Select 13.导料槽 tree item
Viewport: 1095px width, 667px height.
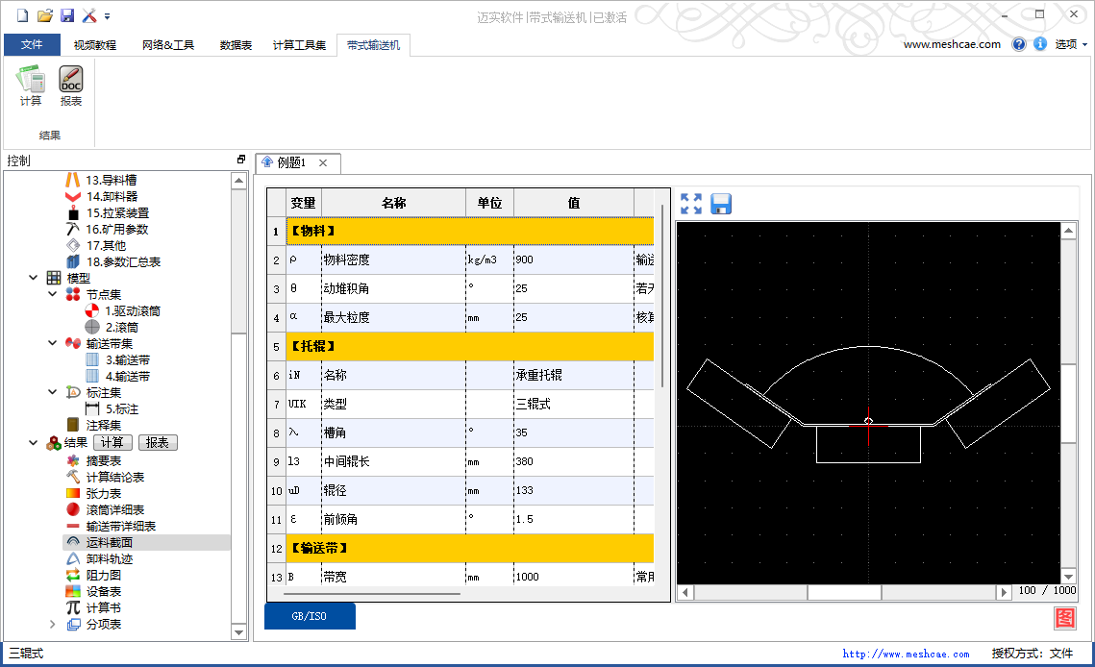click(111, 180)
